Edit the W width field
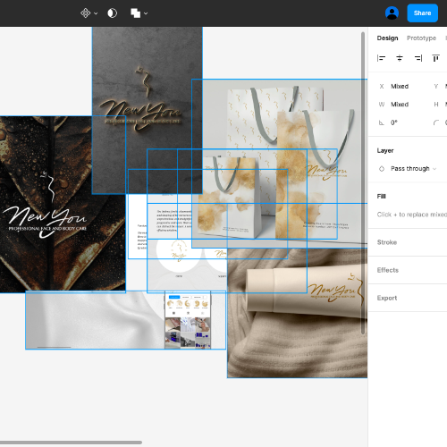 pos(400,105)
